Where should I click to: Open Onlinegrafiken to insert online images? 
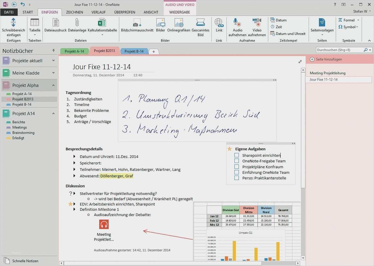[178, 27]
